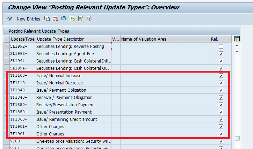
Task: Click the TF1850+ update type cell
Action: tap(22, 105)
